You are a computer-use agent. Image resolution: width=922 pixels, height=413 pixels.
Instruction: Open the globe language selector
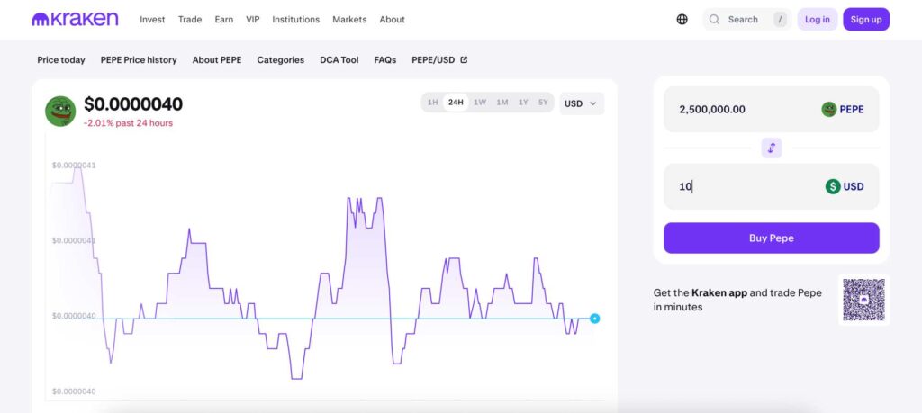[x=682, y=20]
